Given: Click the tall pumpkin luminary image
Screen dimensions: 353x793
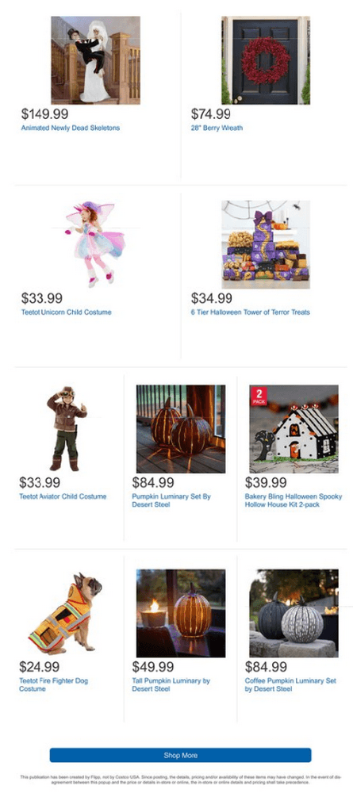Looking at the screenshot, I should [181, 613].
